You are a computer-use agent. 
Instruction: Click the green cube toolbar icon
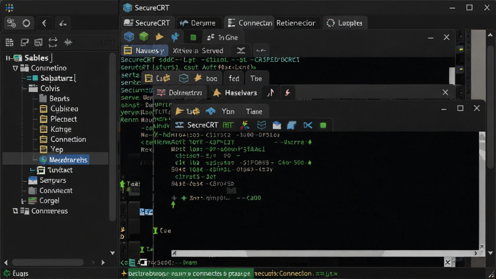(x=144, y=37)
